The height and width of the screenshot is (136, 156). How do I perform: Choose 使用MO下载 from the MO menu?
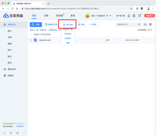68,29
